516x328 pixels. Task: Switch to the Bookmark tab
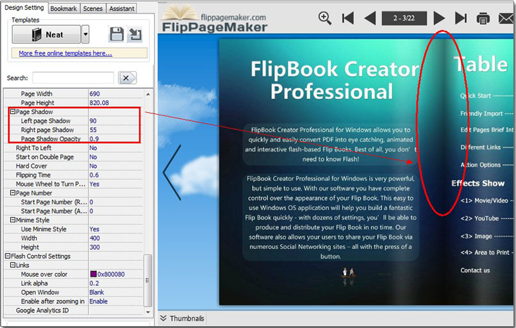click(63, 8)
